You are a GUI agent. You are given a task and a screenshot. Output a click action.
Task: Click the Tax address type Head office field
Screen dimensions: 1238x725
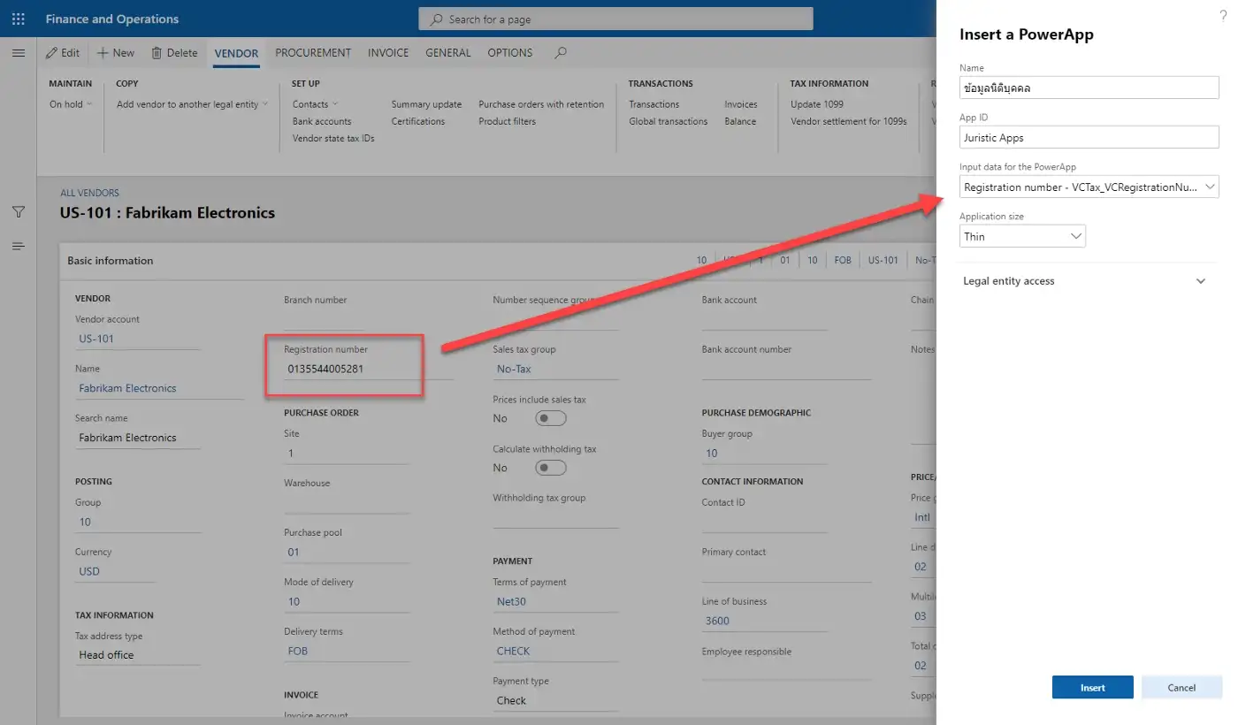(x=138, y=655)
